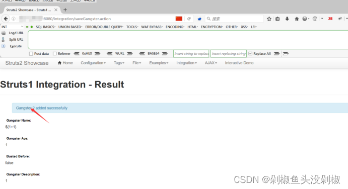This screenshot has height=189, width=348.
Task: Expand the File navbar menu
Action: (136, 63)
